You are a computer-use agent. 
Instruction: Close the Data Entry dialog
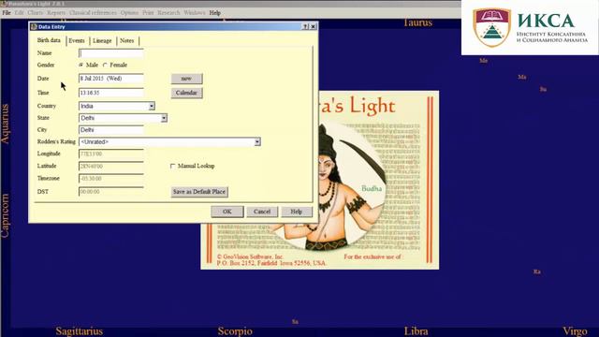point(313,26)
